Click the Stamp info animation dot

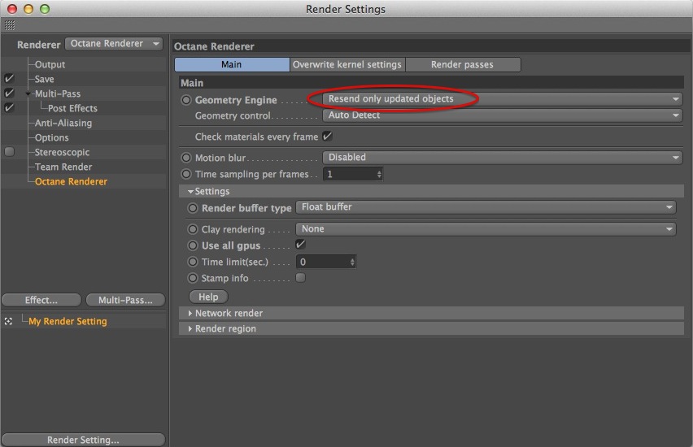(193, 278)
